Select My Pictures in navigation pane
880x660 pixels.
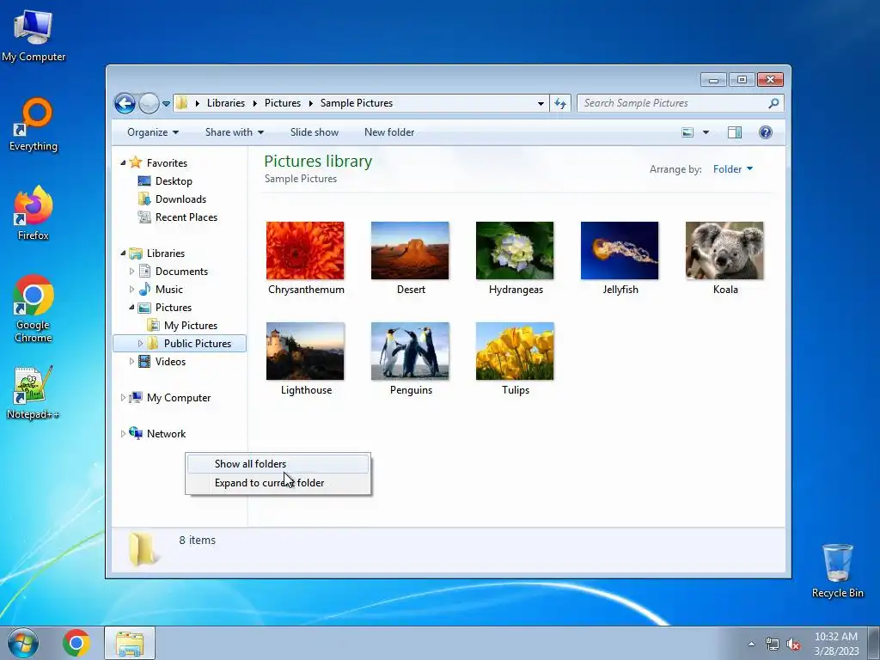tap(190, 326)
